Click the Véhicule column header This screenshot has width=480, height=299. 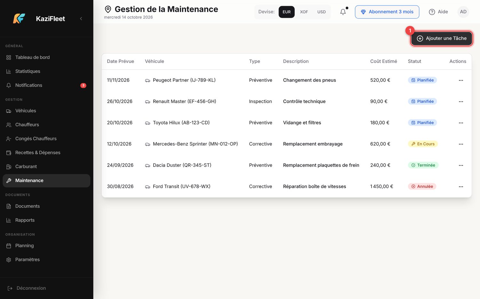[155, 61]
